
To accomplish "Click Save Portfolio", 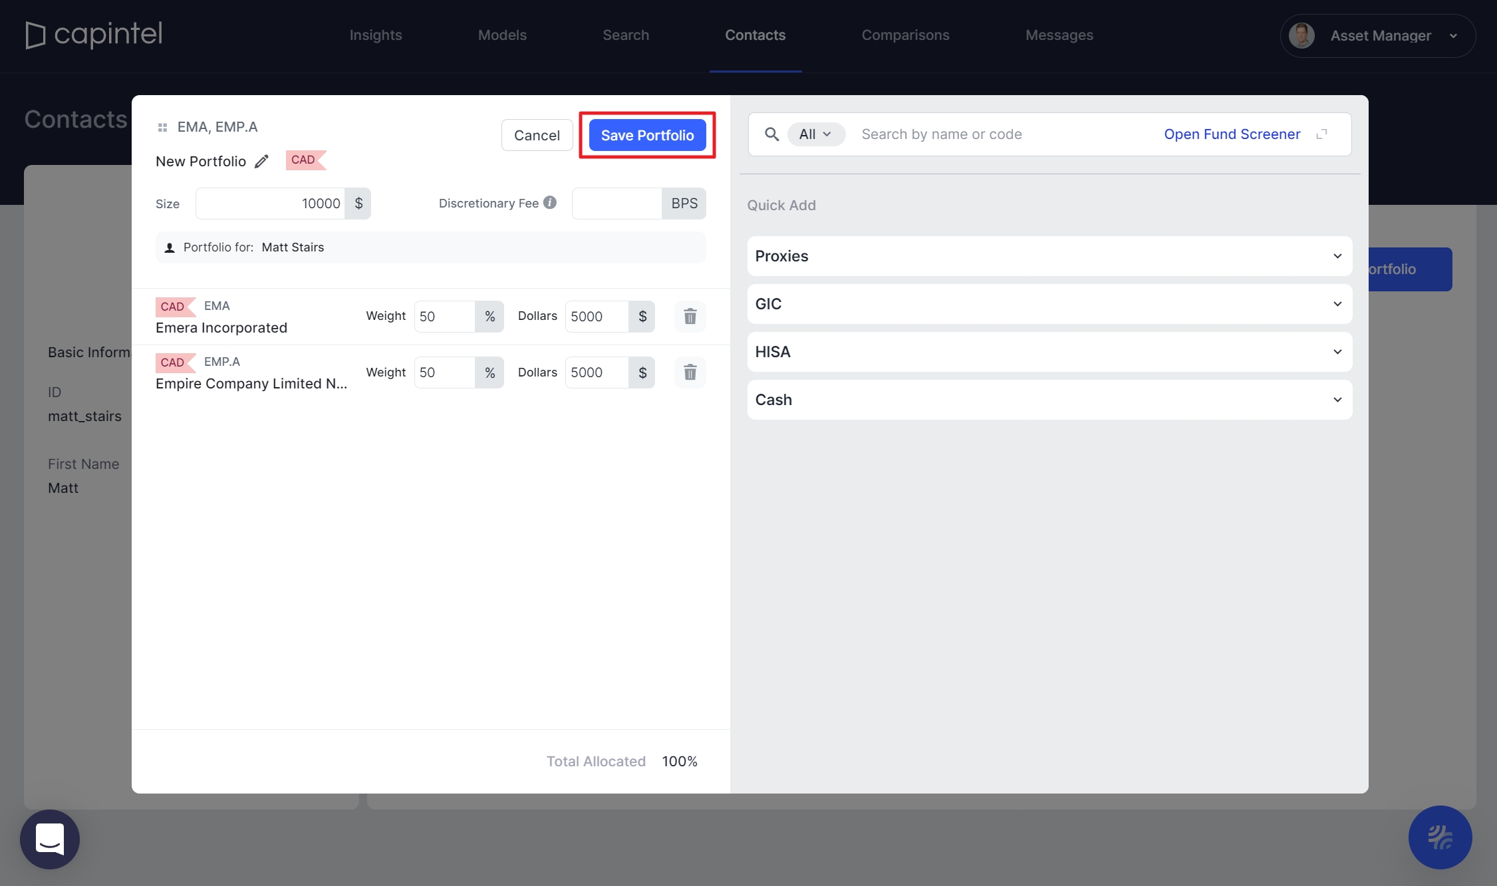I will (x=647, y=135).
